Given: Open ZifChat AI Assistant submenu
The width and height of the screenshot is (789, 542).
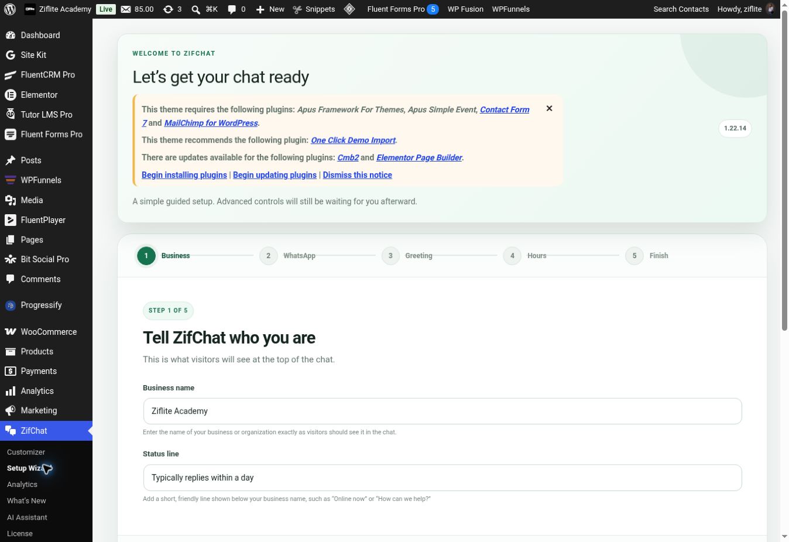Looking at the screenshot, I should pos(27,517).
